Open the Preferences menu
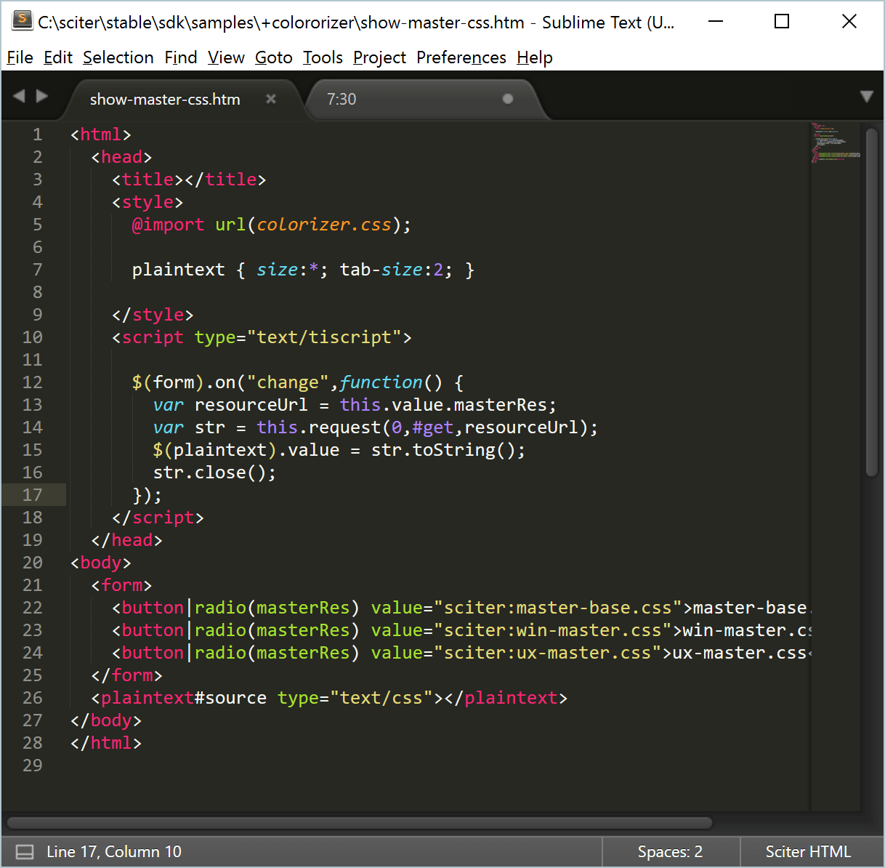 461,57
